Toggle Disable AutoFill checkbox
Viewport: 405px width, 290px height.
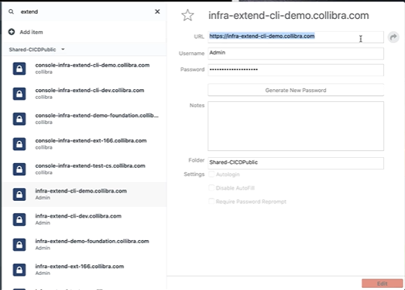(x=211, y=188)
